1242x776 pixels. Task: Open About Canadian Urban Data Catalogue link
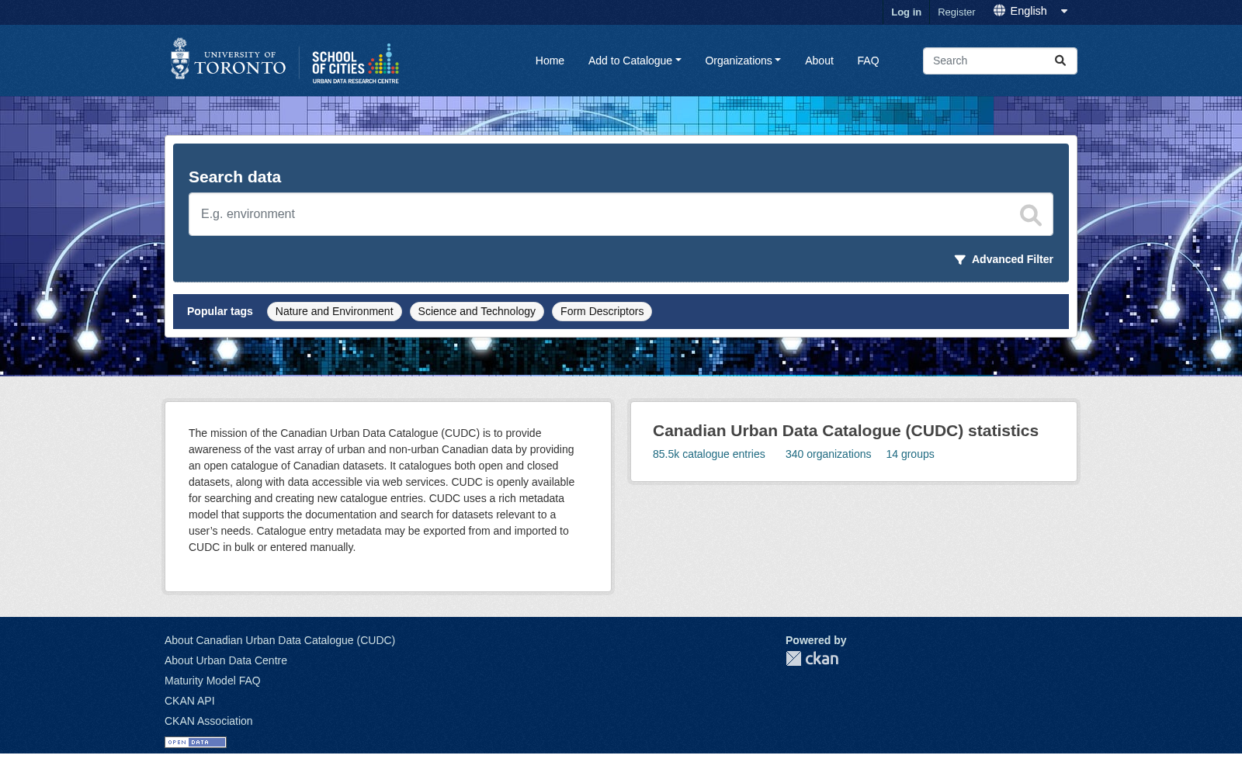pyautogui.click(x=279, y=640)
